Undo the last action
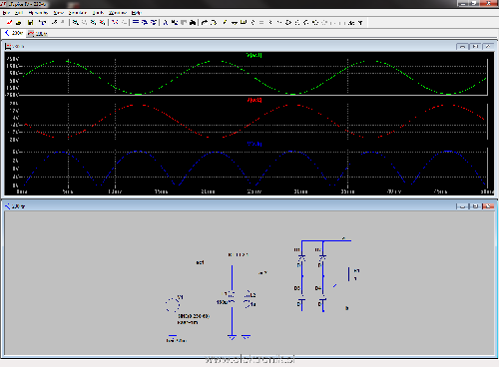The image size is (499, 367). pyautogui.click(x=315, y=22)
